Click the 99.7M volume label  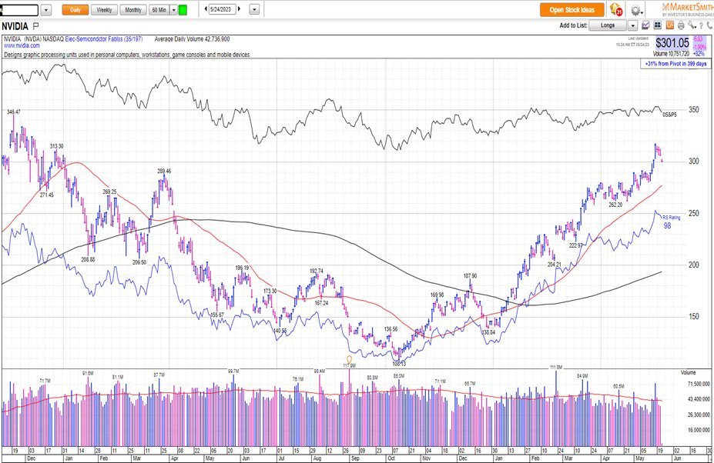[x=233, y=371]
